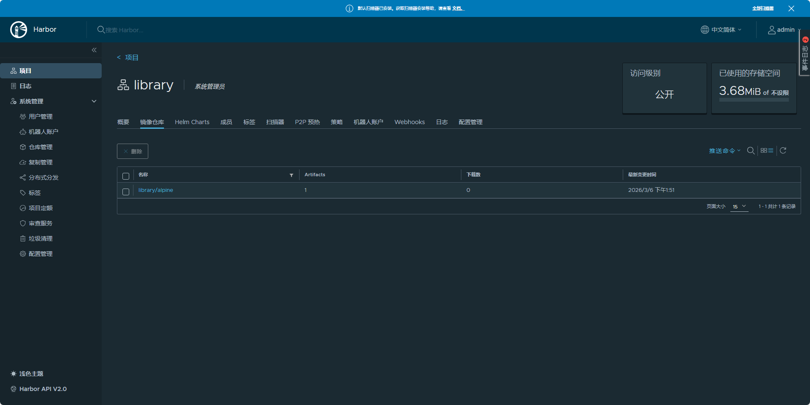The width and height of the screenshot is (810, 405).
Task: Open the 策略 tab
Action: click(x=337, y=122)
